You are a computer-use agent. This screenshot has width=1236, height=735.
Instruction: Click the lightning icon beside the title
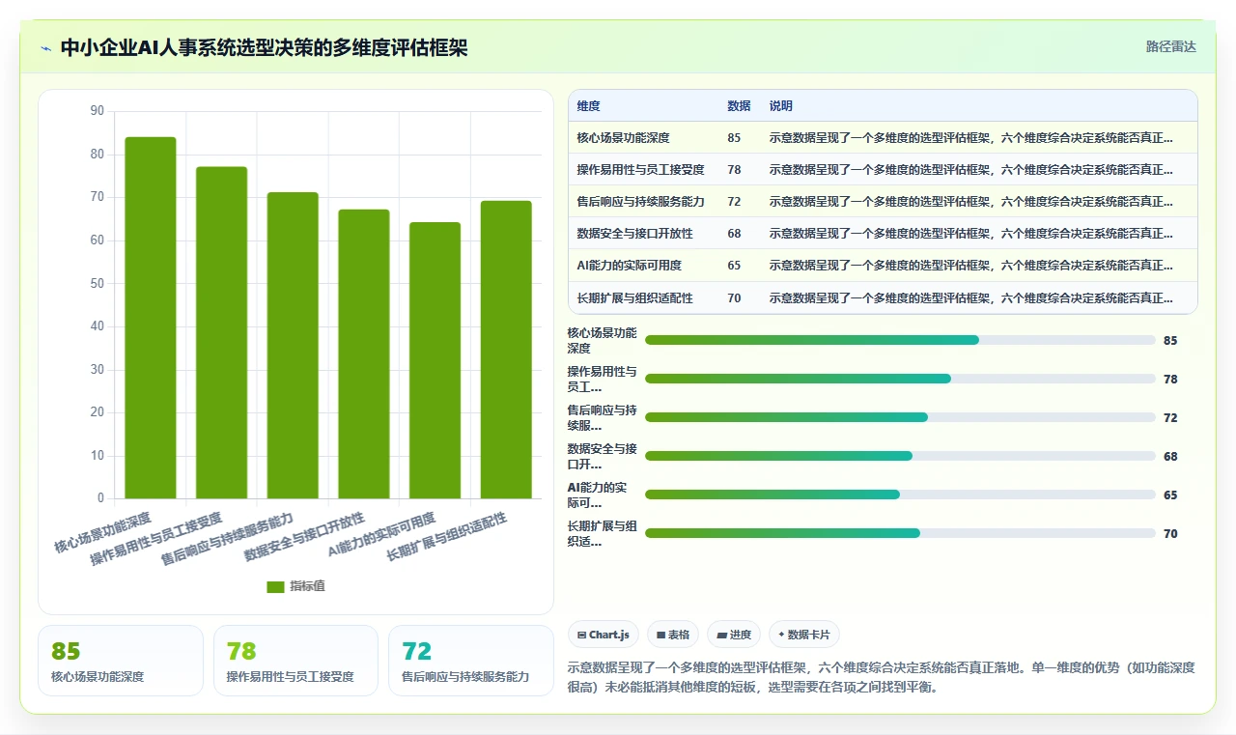coord(45,48)
